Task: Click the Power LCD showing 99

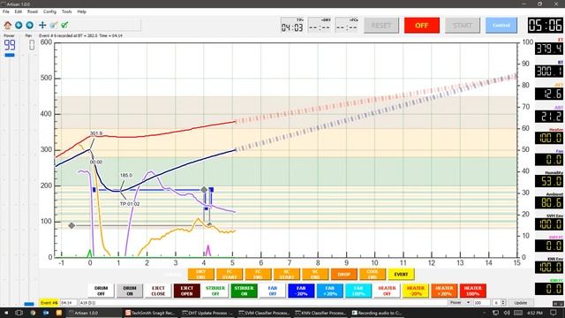Action: click(10, 45)
